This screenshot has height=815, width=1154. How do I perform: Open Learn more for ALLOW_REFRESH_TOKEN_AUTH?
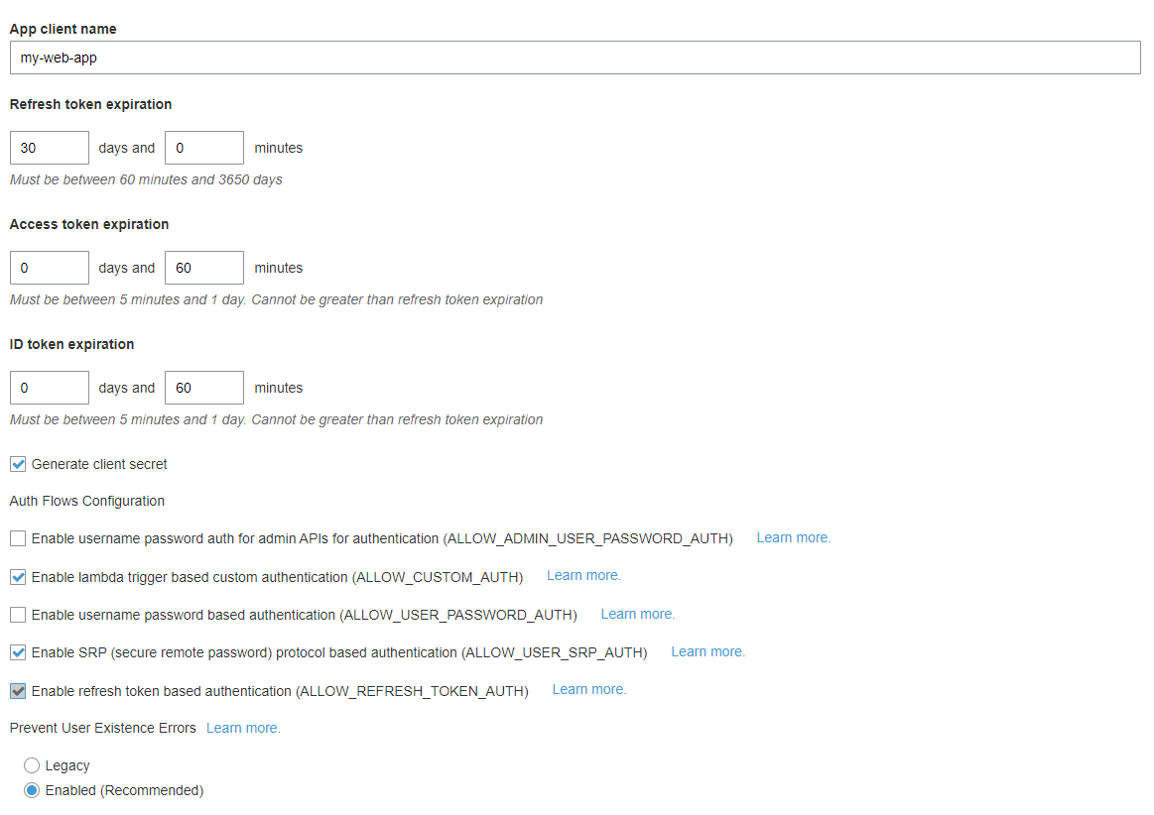(588, 689)
